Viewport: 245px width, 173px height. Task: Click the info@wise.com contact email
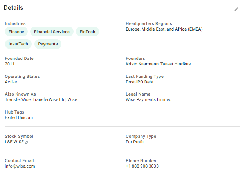pos(20,166)
